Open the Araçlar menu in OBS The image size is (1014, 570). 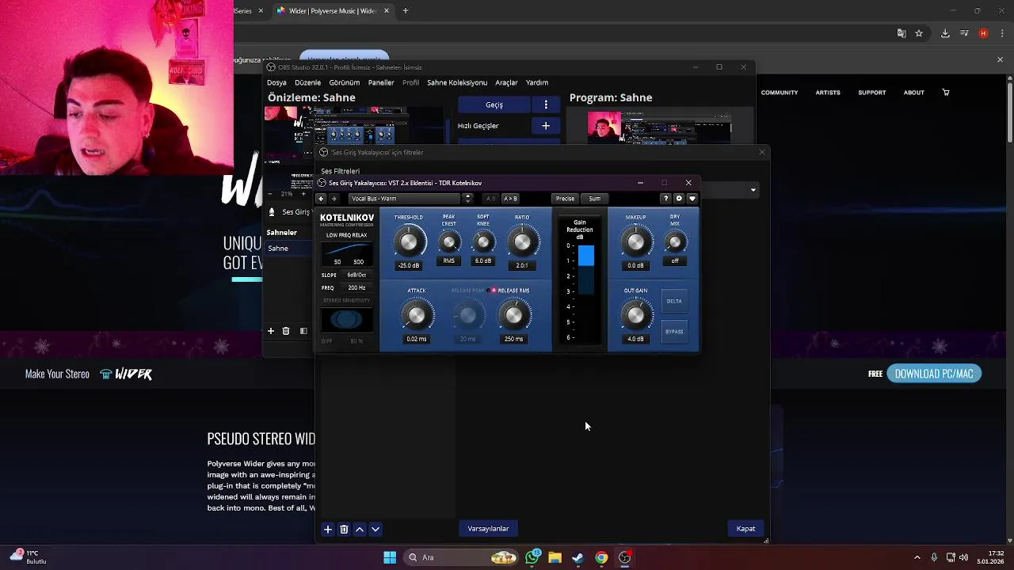[506, 82]
